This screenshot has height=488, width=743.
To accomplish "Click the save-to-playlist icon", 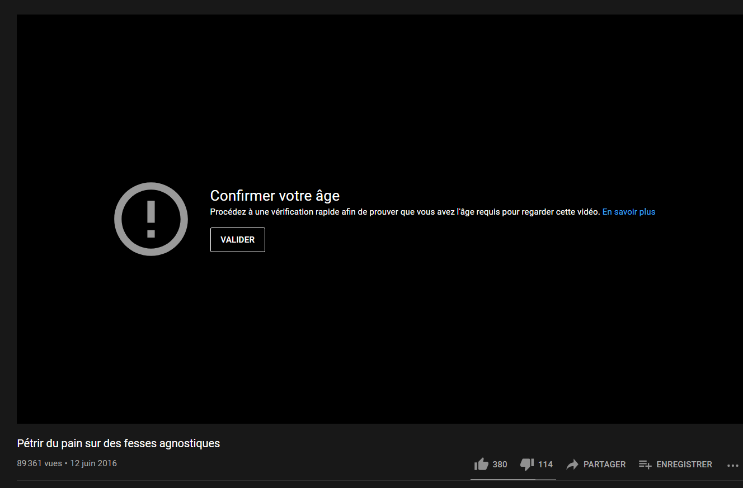I will click(x=645, y=465).
